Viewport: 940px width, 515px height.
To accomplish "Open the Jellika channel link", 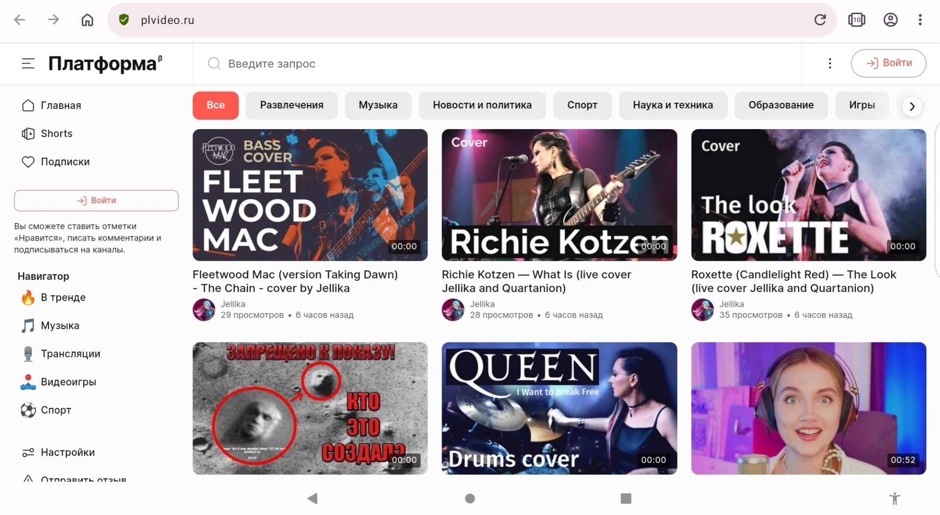I will tap(234, 304).
